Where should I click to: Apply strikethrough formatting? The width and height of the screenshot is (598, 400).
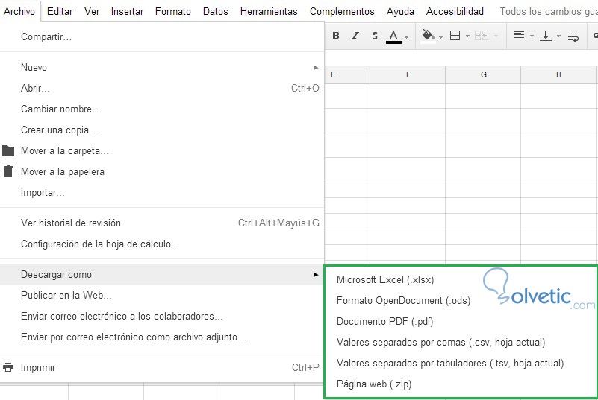[375, 36]
